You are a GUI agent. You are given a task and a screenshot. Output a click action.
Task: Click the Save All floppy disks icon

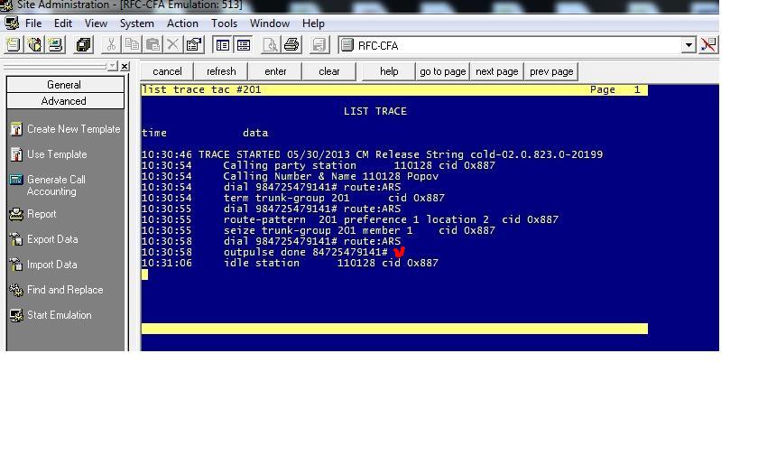[x=84, y=45]
